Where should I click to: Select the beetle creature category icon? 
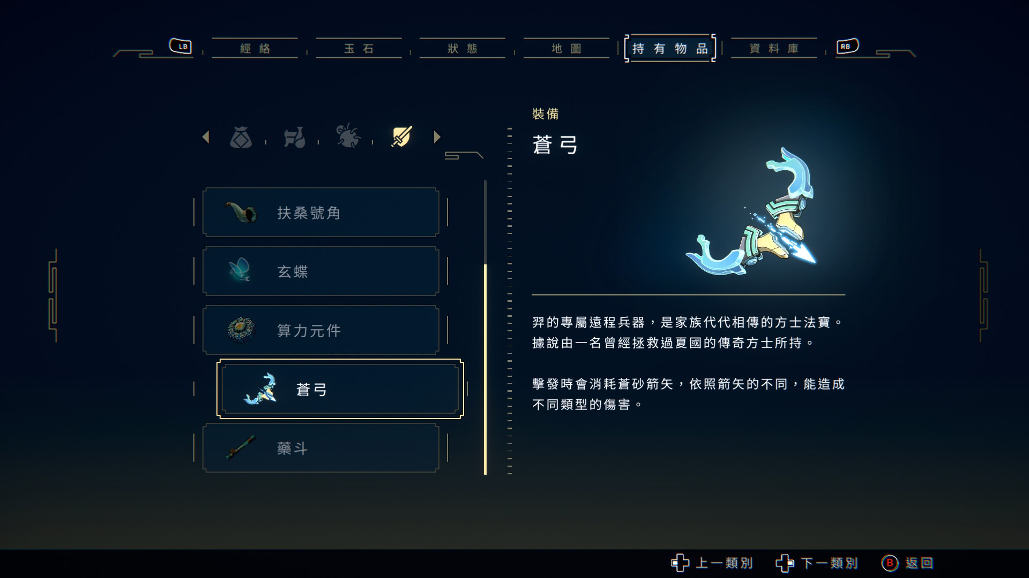tap(348, 136)
